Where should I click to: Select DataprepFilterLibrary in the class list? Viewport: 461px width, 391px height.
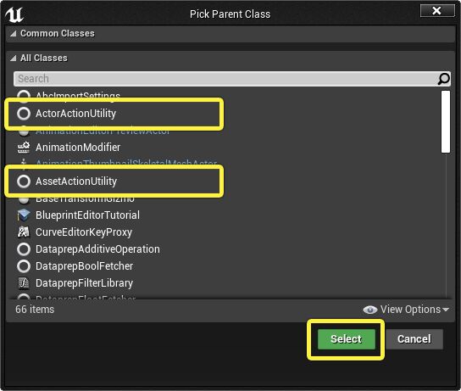[84, 283]
